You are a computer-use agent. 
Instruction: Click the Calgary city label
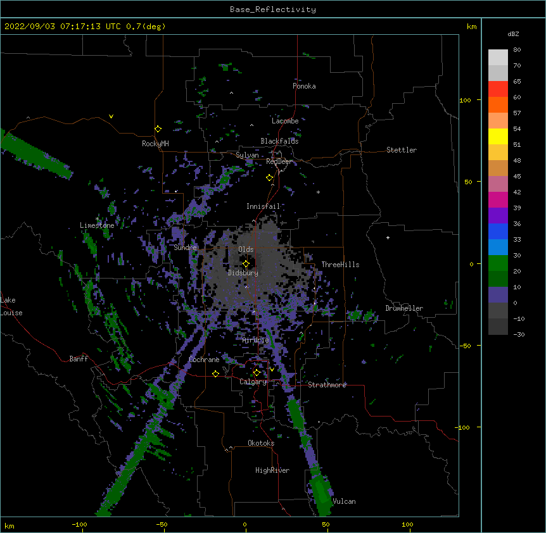coord(253,382)
